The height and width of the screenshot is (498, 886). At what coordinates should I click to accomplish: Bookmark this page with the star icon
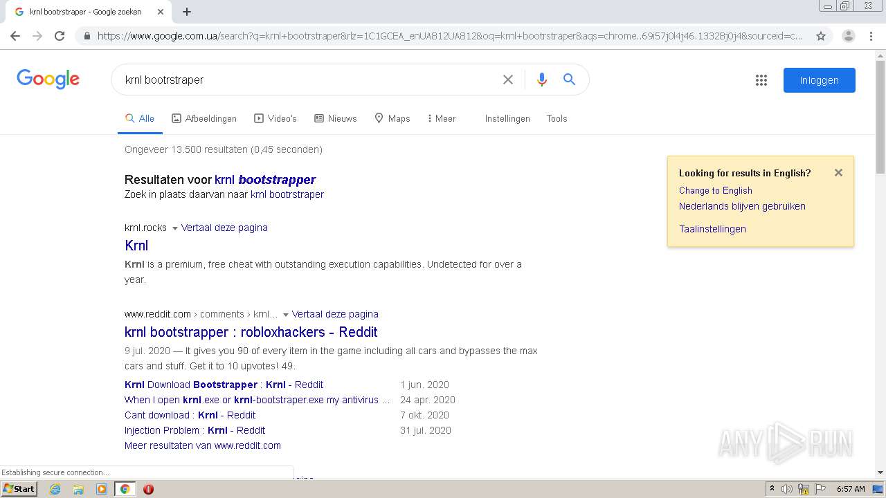coord(821,36)
